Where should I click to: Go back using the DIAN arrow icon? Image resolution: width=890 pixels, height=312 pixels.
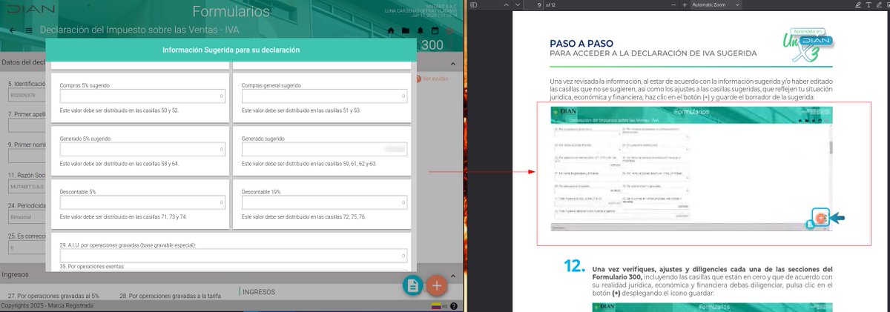12,30
